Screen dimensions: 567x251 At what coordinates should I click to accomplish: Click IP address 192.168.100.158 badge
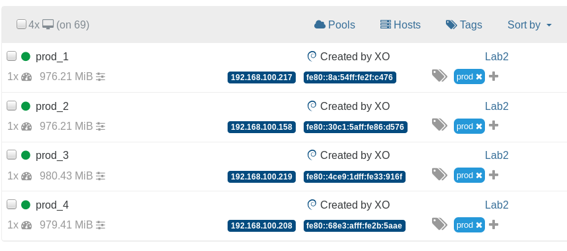click(x=261, y=126)
